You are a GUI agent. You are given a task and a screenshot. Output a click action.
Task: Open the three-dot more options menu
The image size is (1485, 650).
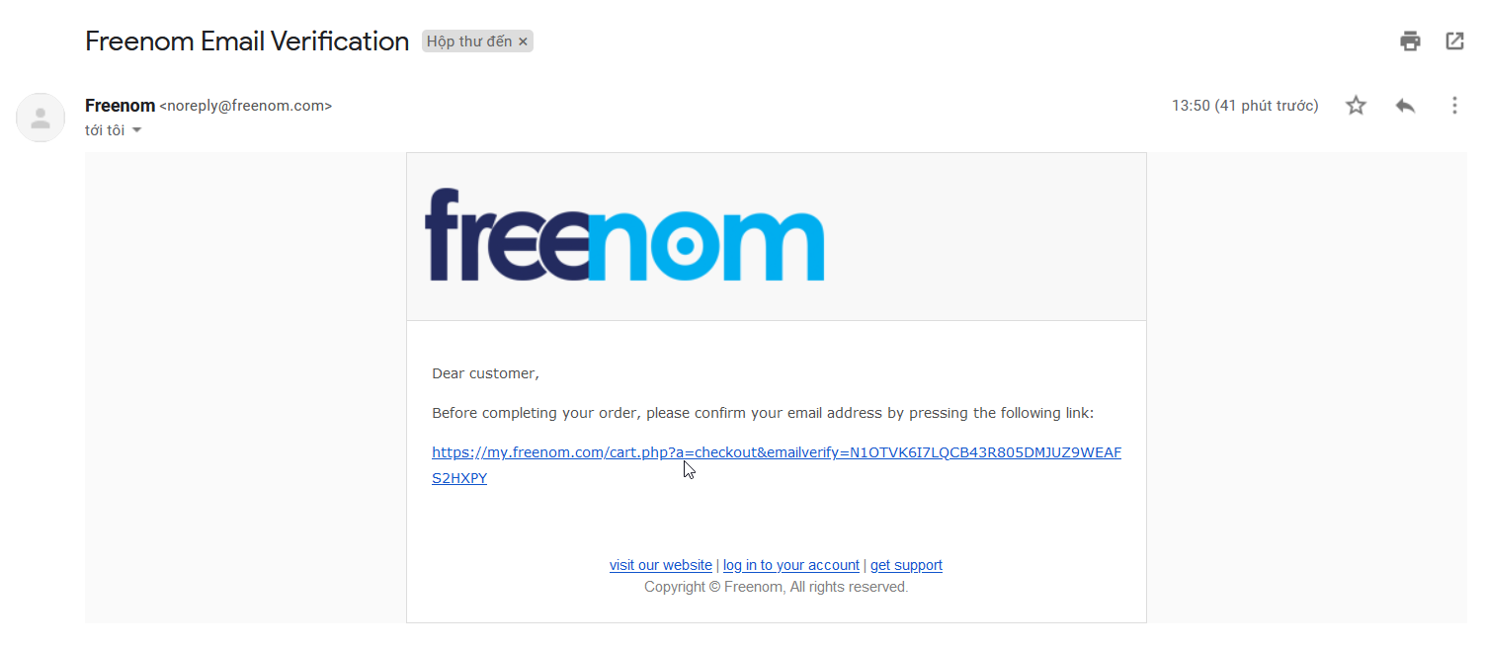[x=1454, y=106]
